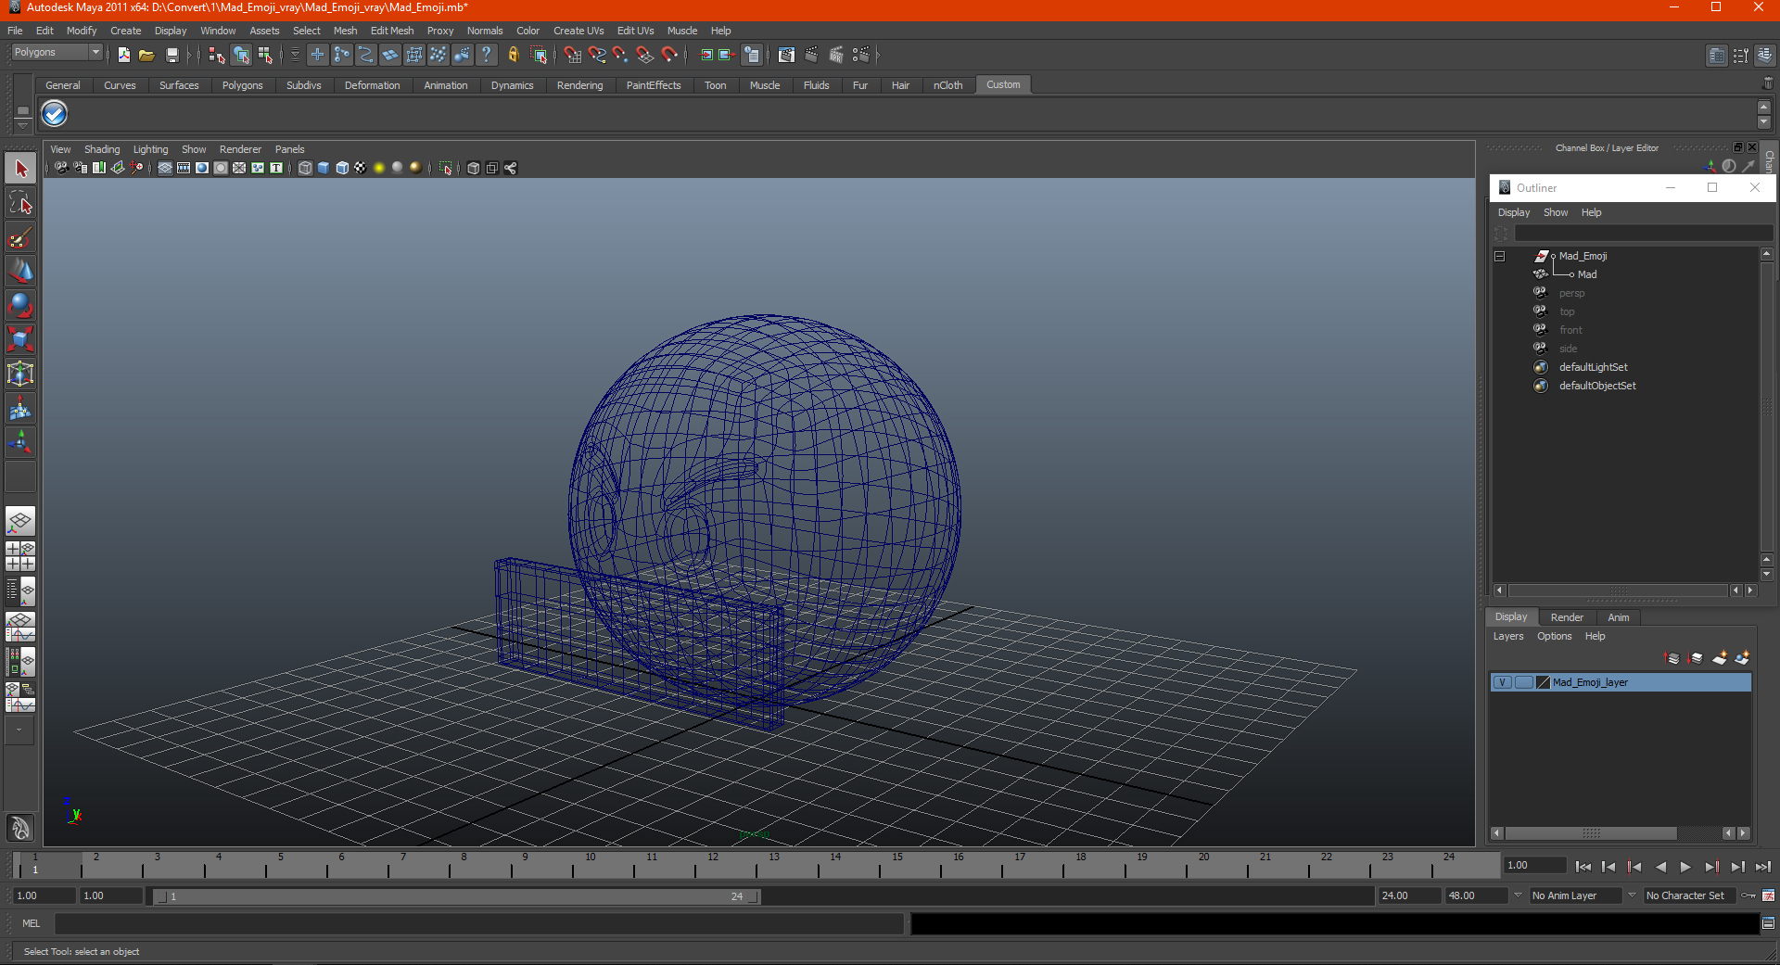Enable Snap to curves magnet icon
Screen dimensions: 1780x965
[x=597, y=56]
